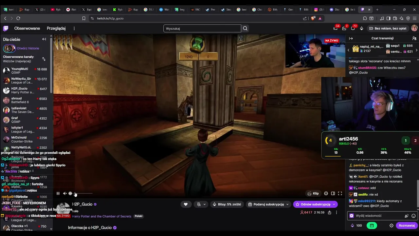Viewport: 419px width, 236px height.
Task: Open stream more options three dots
Action: (336, 212)
